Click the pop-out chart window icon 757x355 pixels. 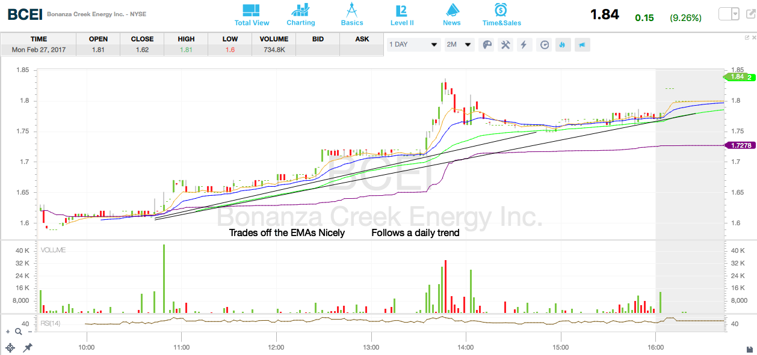click(746, 37)
